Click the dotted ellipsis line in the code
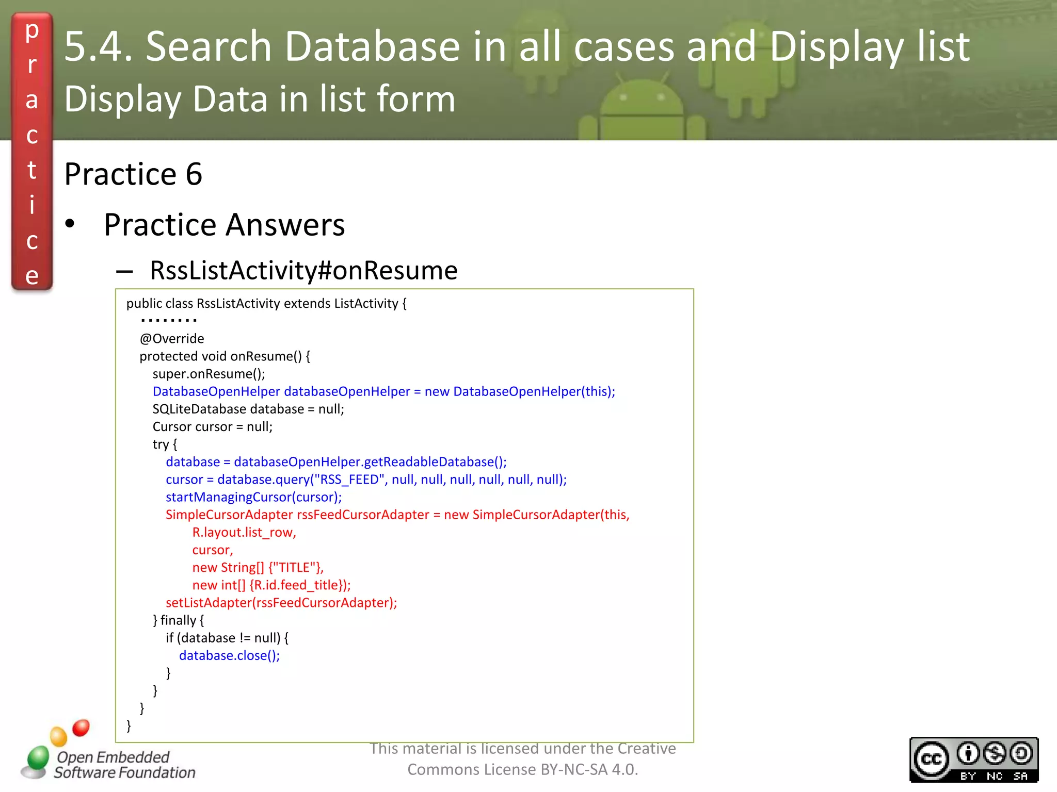1057x792 pixels. [x=169, y=320]
